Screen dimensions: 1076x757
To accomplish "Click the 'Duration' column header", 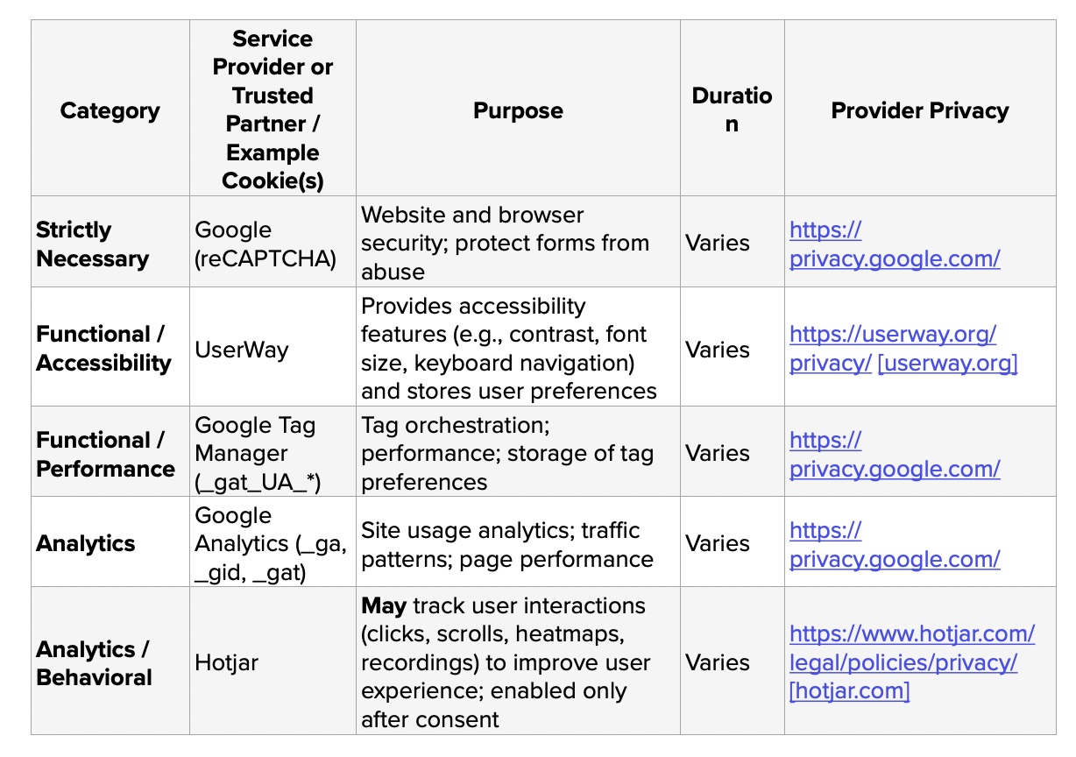I will coord(732,110).
